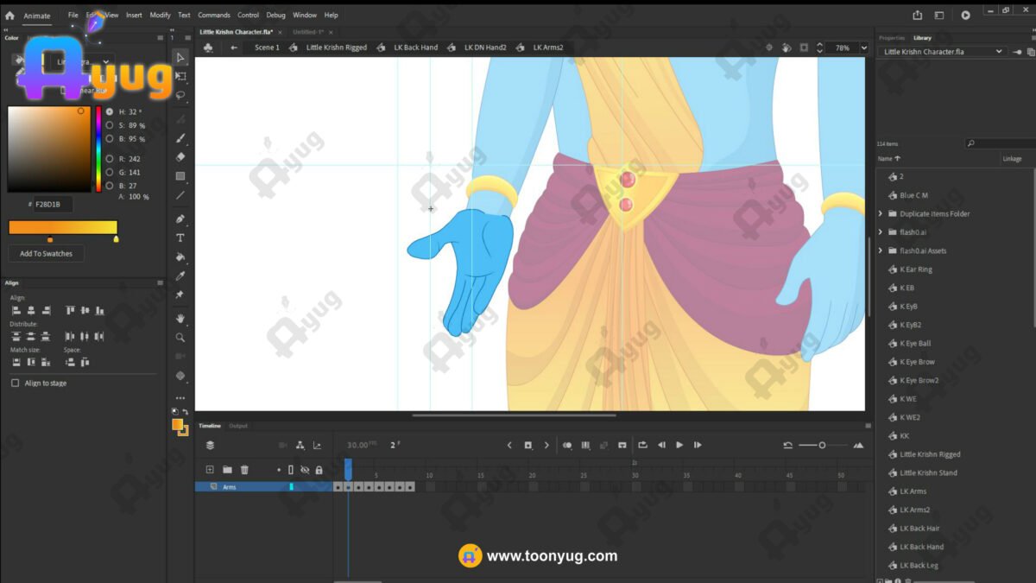Click the timeline zoom slider

[x=822, y=446]
